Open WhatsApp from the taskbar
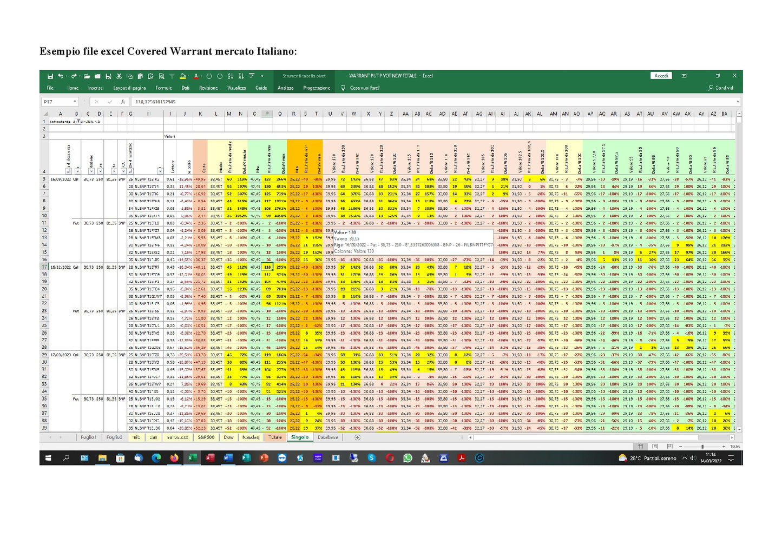 (x=408, y=458)
